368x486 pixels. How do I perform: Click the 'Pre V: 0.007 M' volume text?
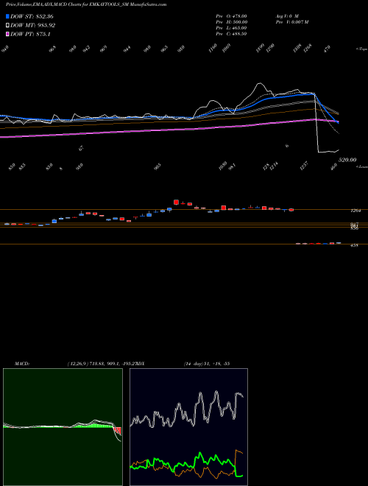pos(292,22)
